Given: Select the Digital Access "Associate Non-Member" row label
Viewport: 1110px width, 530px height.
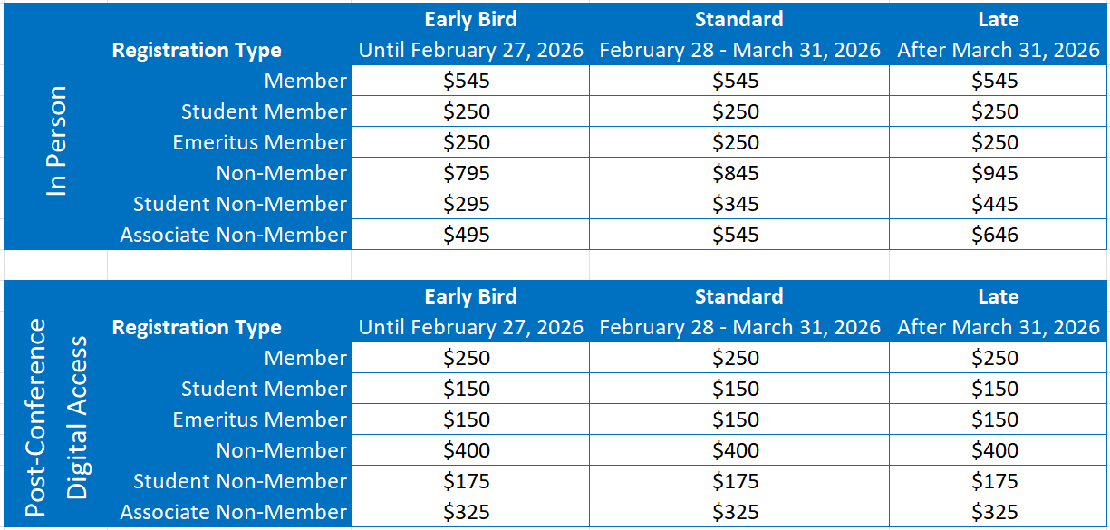Looking at the screenshot, I should coord(233,512).
